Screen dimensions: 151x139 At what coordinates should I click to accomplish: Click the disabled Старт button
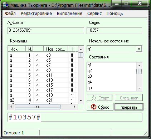[99, 98]
